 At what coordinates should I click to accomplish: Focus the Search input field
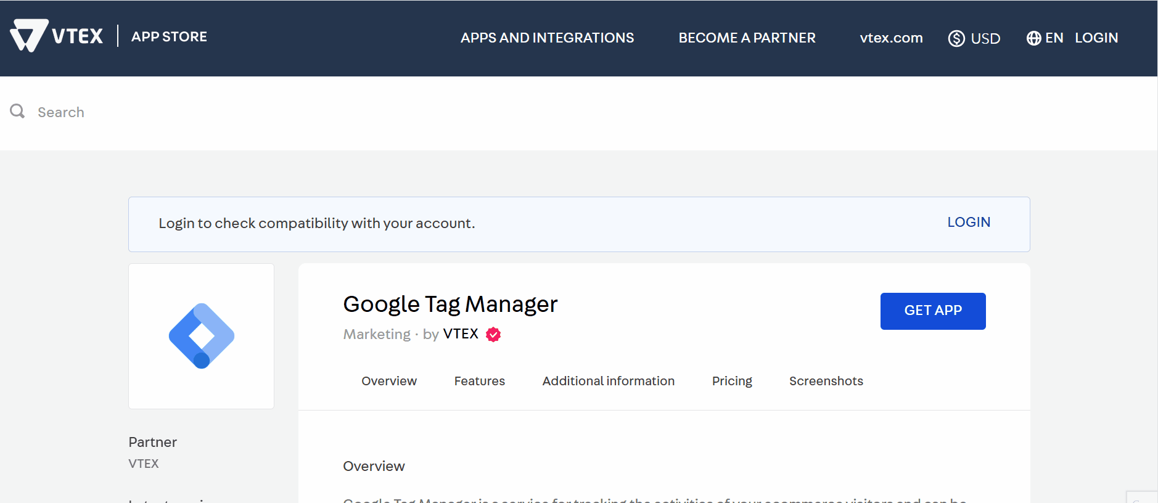coord(578,112)
